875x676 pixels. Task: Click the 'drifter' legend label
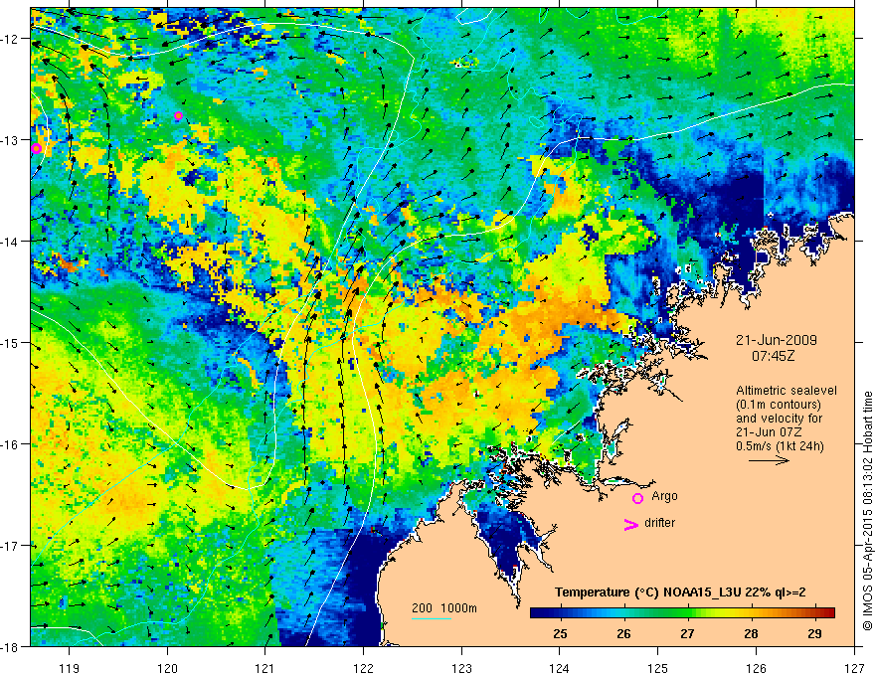pyautogui.click(x=659, y=523)
